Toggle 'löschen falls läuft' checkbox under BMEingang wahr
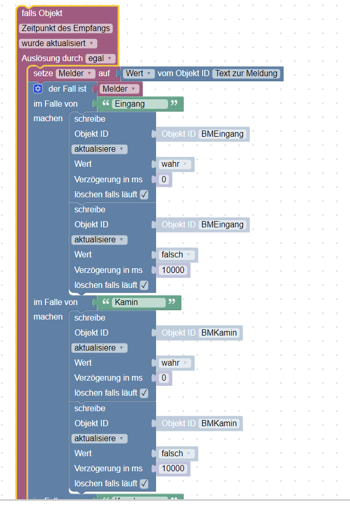 point(144,194)
